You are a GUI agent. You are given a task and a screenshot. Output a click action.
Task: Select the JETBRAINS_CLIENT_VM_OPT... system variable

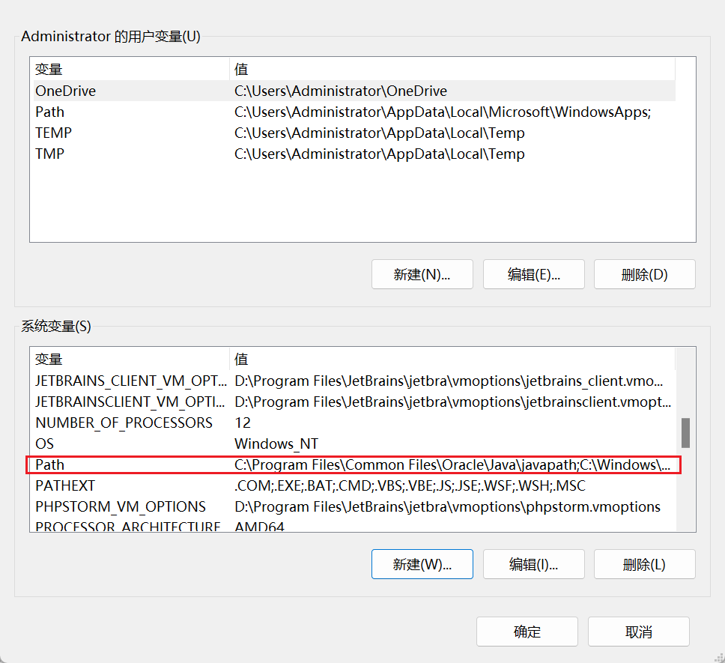[130, 381]
